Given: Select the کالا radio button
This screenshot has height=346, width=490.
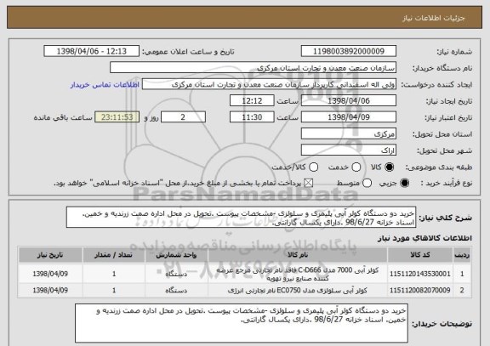Looking at the screenshot, I should (389, 167).
